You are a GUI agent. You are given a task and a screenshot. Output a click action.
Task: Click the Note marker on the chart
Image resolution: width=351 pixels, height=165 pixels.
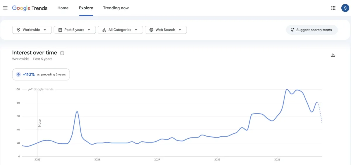pyautogui.click(x=39, y=123)
